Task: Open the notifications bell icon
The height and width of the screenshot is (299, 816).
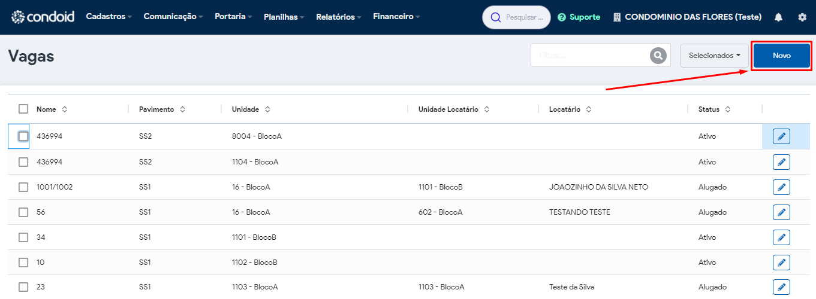Action: [x=778, y=17]
